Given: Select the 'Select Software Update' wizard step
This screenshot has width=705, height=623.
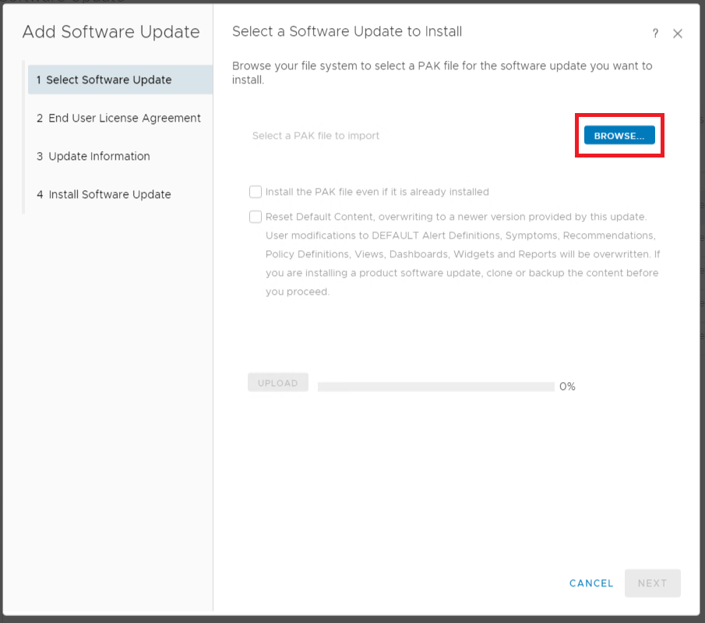Looking at the screenshot, I should click(109, 80).
